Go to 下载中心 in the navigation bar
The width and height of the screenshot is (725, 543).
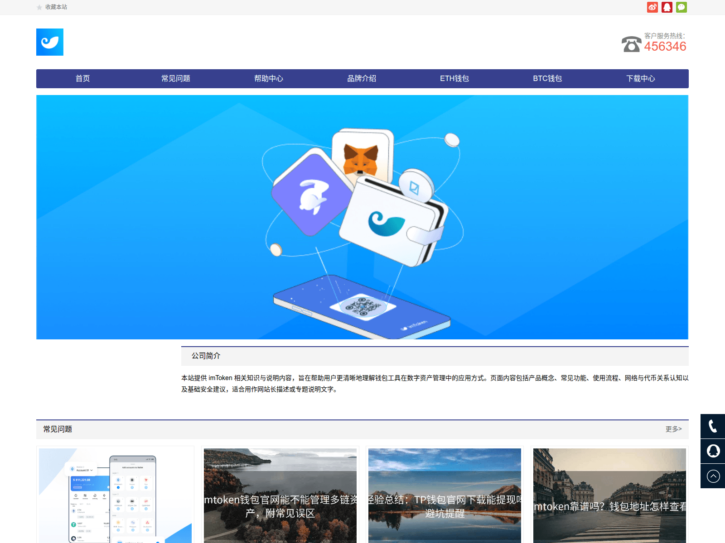[x=640, y=79]
